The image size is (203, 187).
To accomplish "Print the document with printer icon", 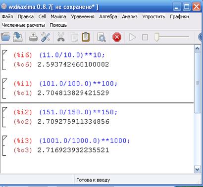I will 33,37.
